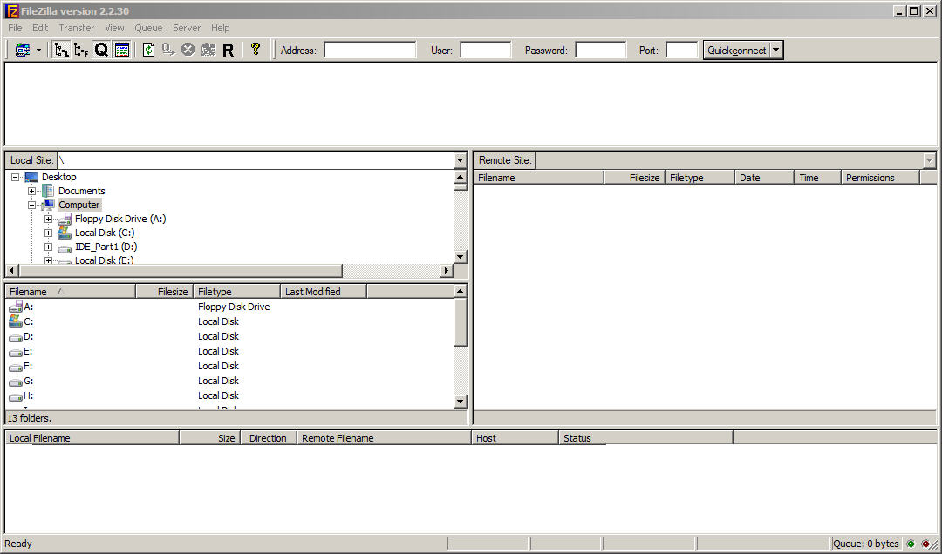Focus the User input field
Viewport: 942px width, 554px height.
tap(486, 50)
